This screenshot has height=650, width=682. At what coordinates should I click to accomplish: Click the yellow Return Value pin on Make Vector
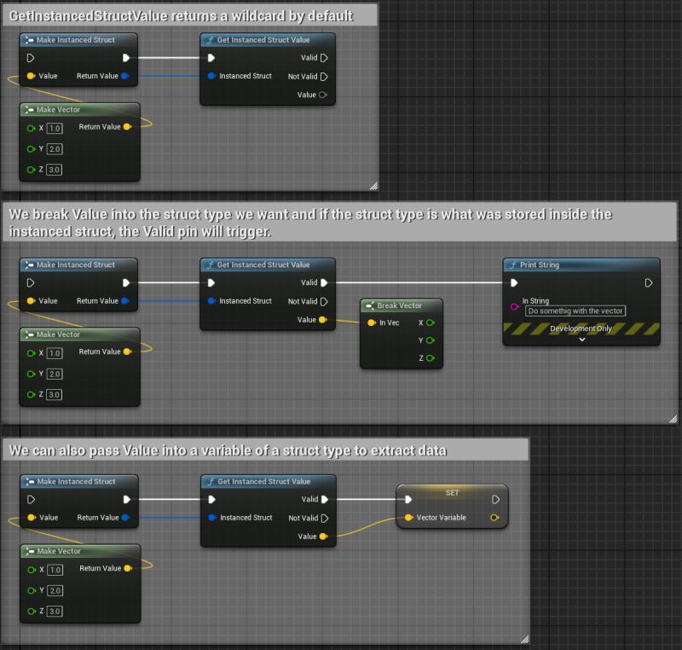(x=127, y=351)
